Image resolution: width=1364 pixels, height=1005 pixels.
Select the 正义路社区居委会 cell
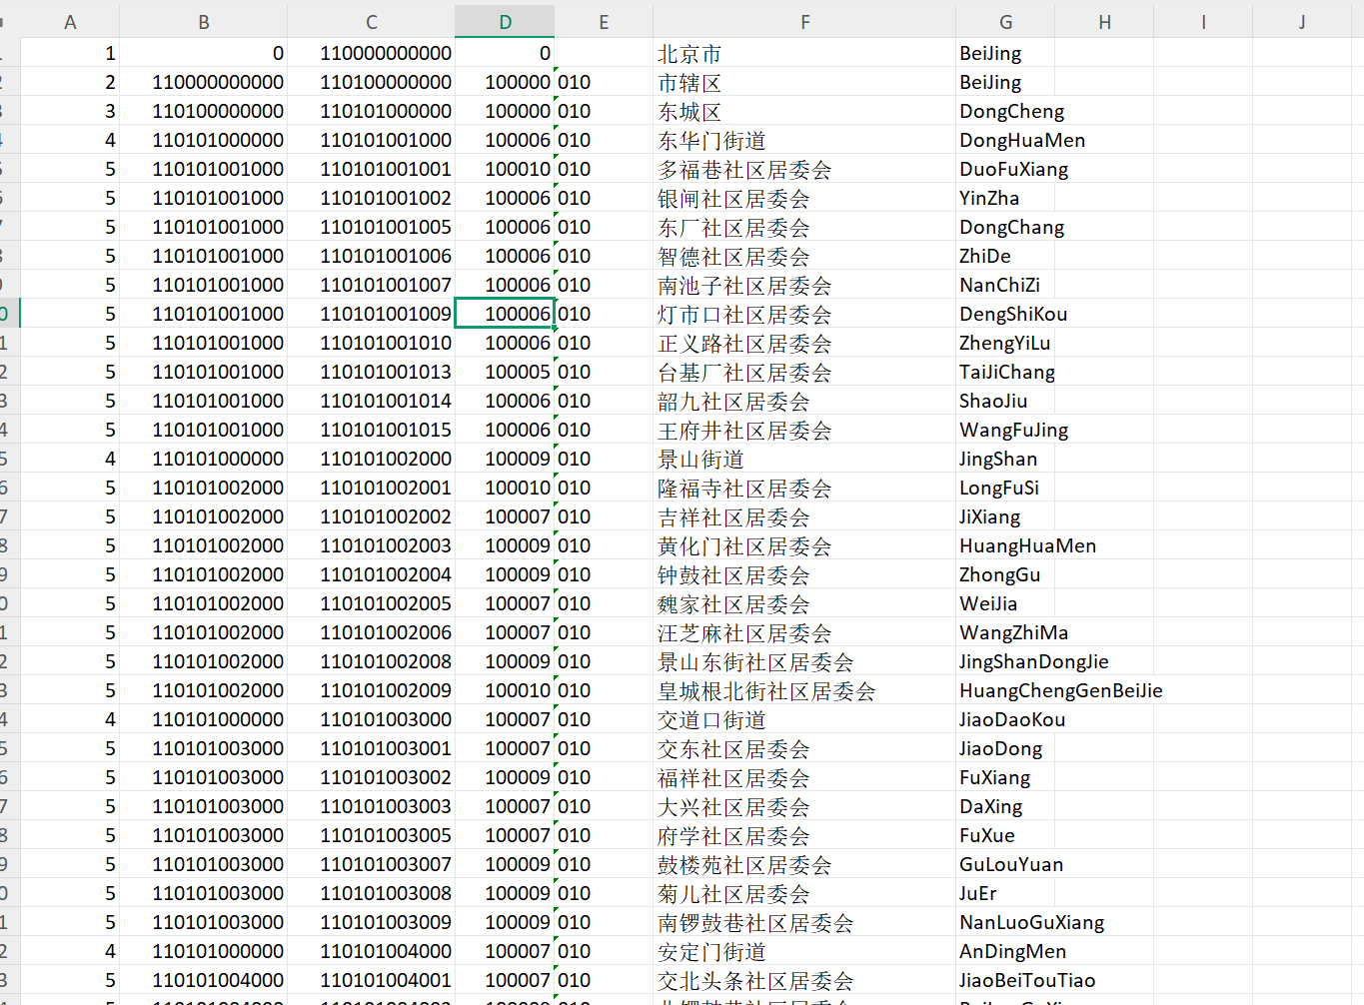pos(804,343)
